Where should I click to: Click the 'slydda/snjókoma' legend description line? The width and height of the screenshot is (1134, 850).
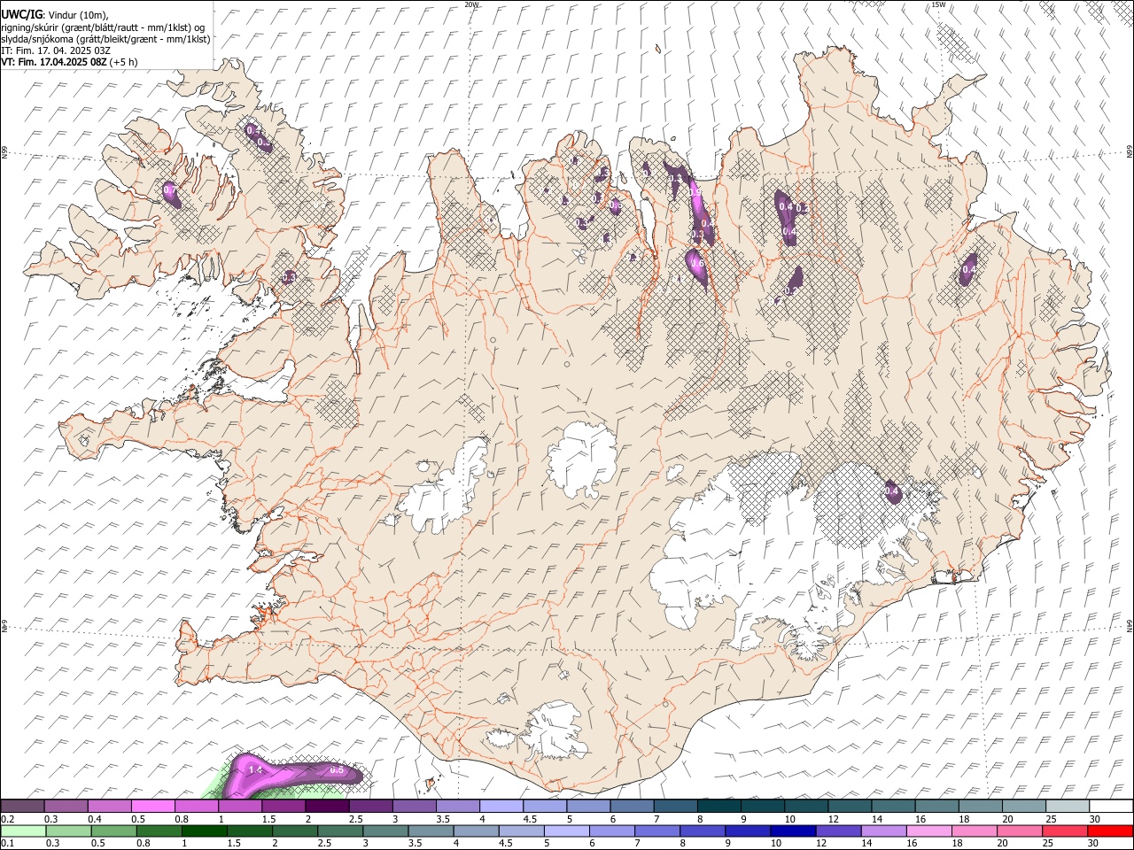tap(105, 39)
